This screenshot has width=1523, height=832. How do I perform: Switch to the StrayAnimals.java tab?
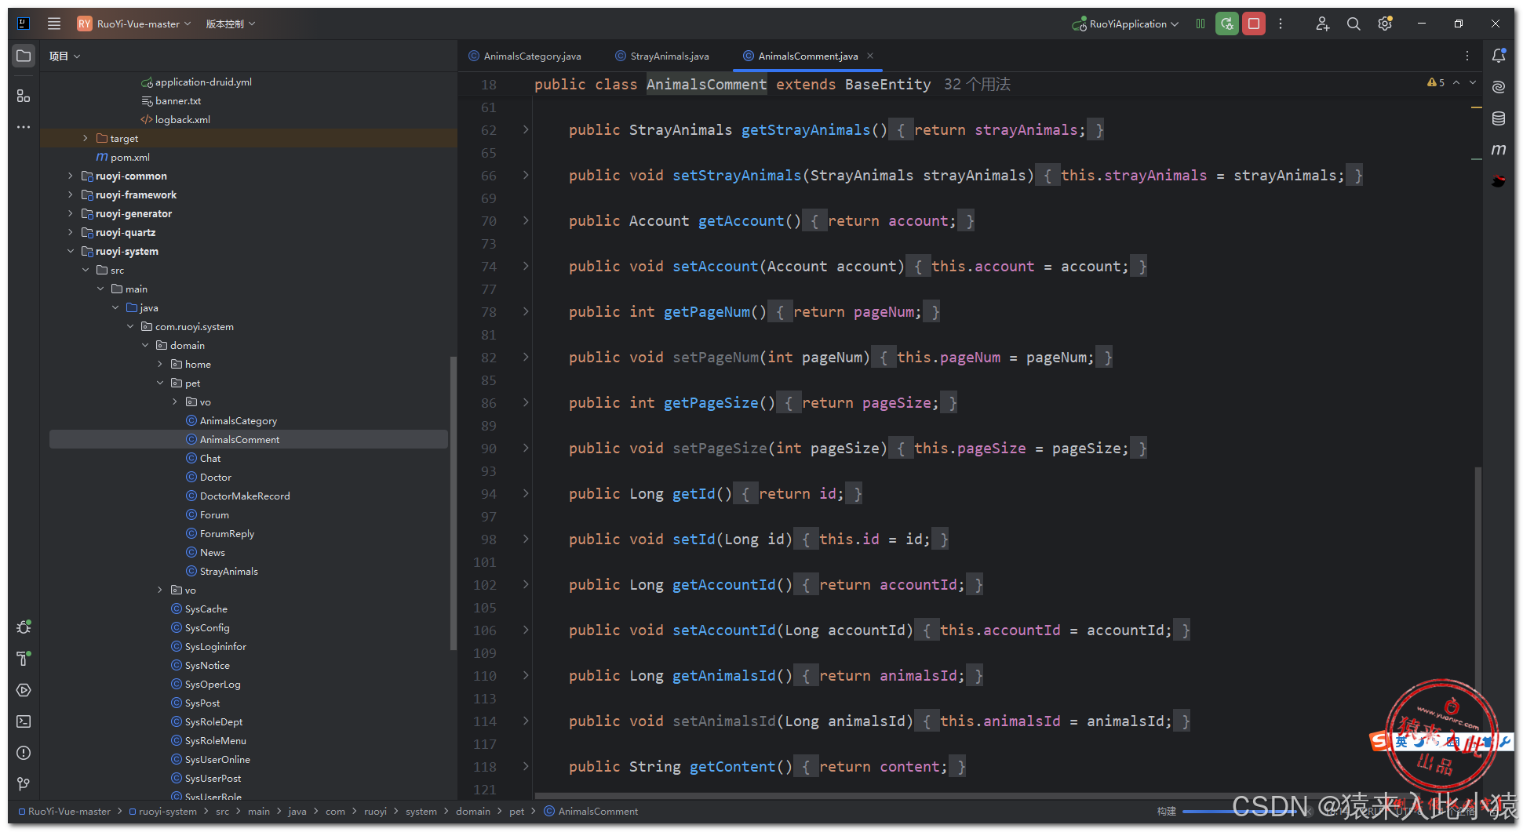[663, 56]
